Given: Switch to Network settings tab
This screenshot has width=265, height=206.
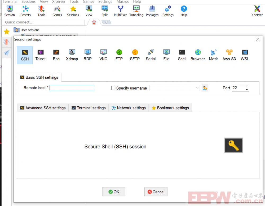Looking at the screenshot, I should coord(129,108).
